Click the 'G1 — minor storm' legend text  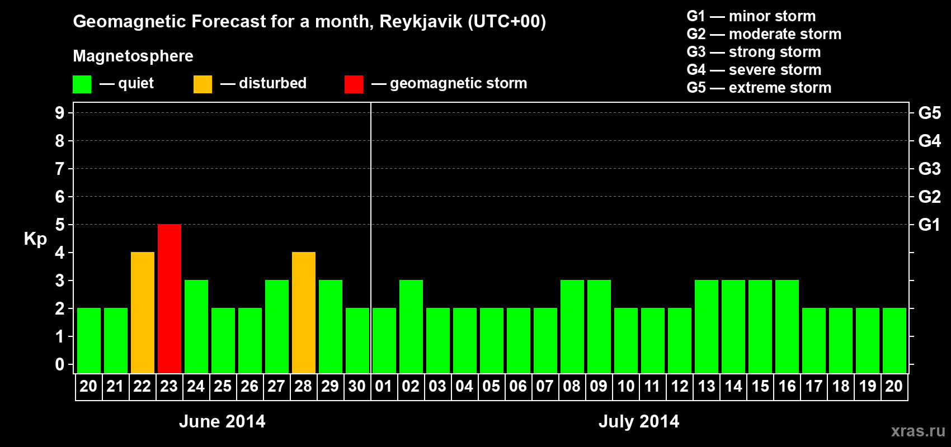click(751, 16)
